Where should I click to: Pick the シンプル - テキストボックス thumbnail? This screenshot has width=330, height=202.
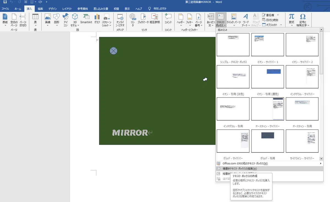233,45
